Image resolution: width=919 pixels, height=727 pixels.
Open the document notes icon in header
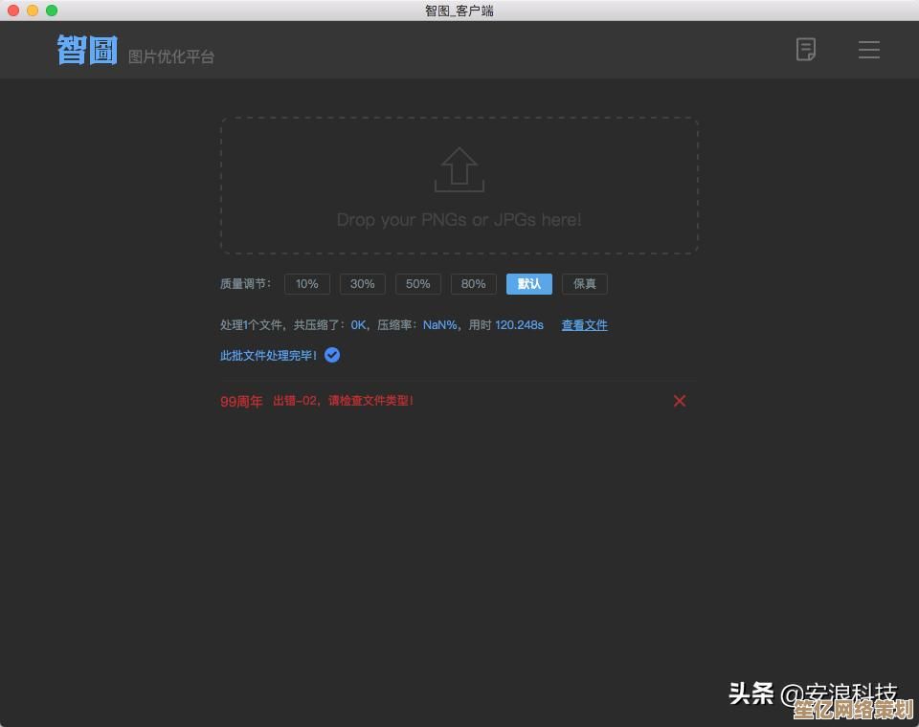(x=806, y=49)
